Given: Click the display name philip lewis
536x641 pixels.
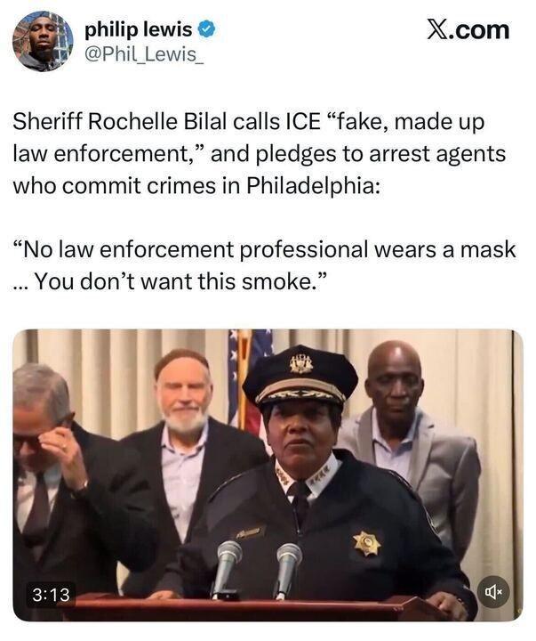Looking at the screenshot, I should click(139, 29).
